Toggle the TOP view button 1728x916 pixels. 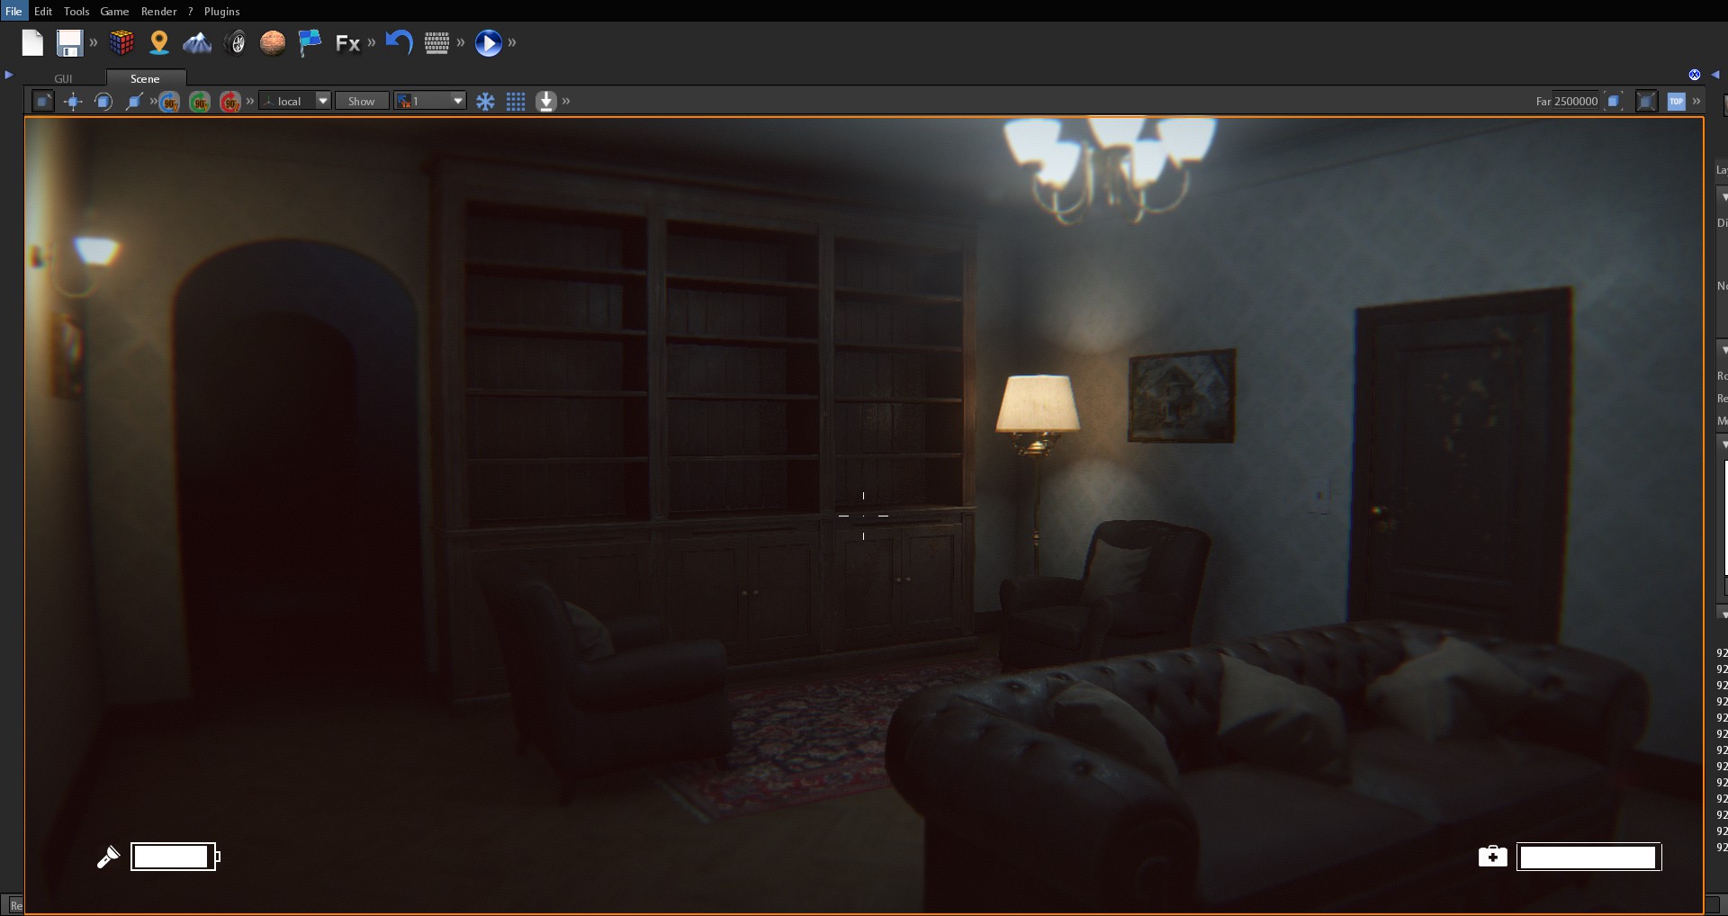coord(1676,101)
